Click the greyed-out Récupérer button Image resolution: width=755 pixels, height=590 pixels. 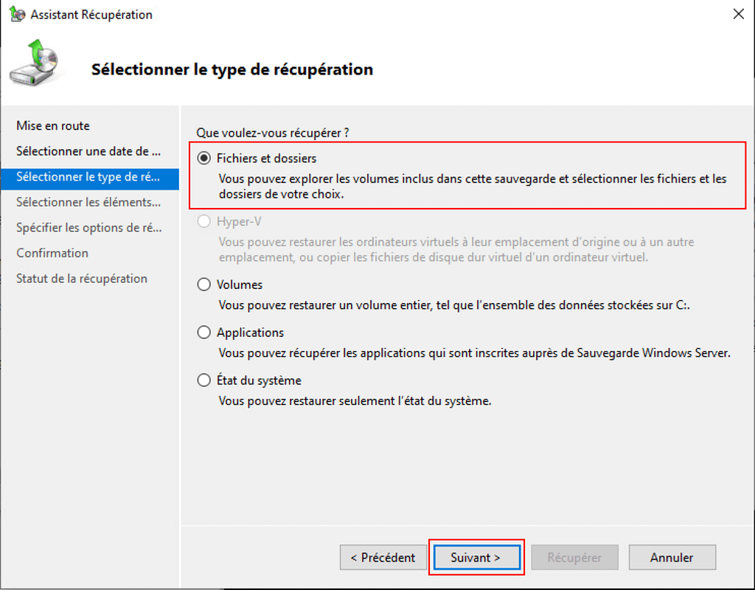click(574, 558)
